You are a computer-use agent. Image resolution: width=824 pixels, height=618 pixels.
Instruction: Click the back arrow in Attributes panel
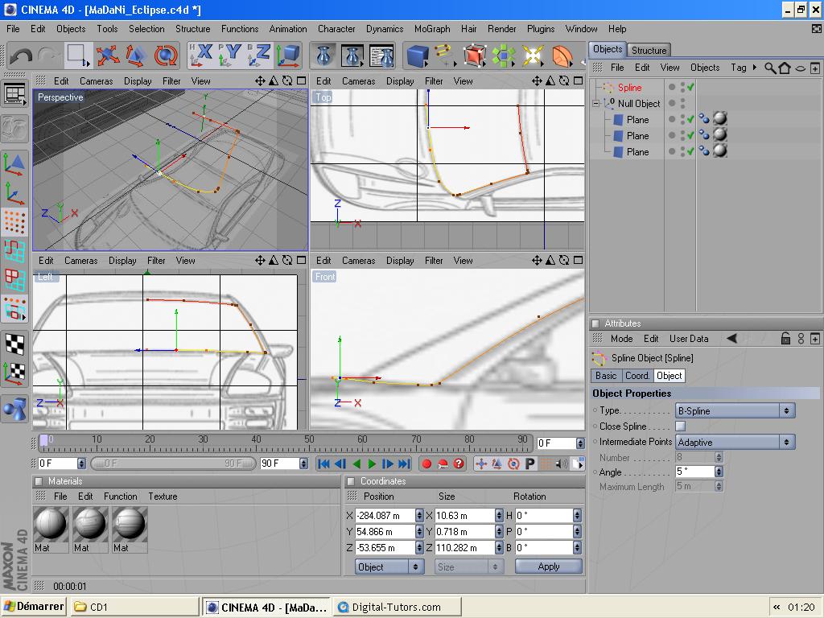731,339
